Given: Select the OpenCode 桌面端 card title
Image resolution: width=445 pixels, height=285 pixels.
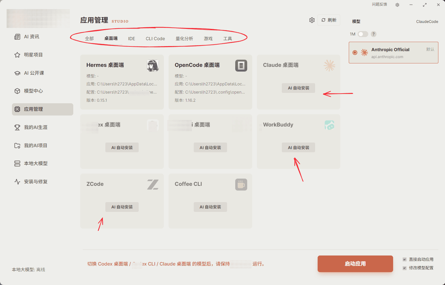Looking at the screenshot, I should (197, 65).
